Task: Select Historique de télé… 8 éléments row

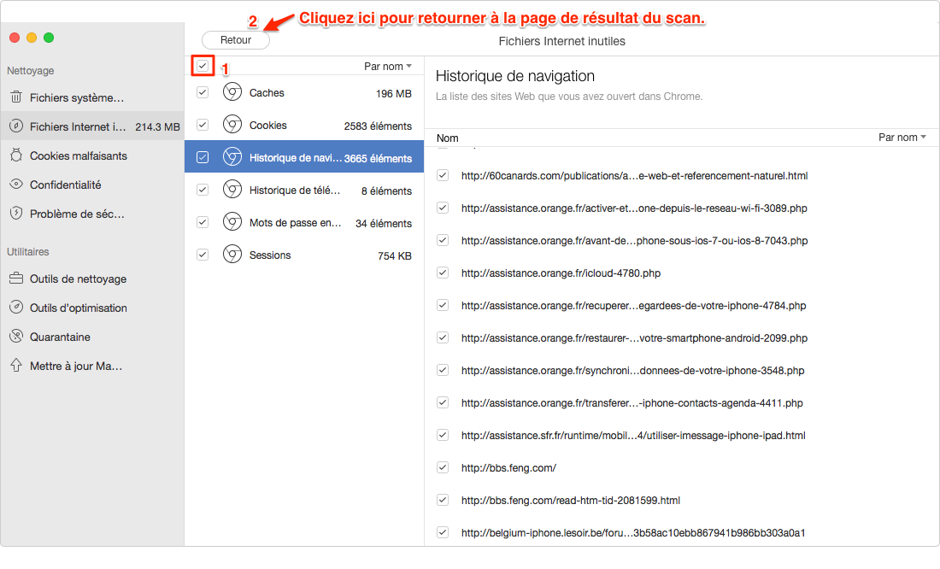Action: click(x=304, y=190)
